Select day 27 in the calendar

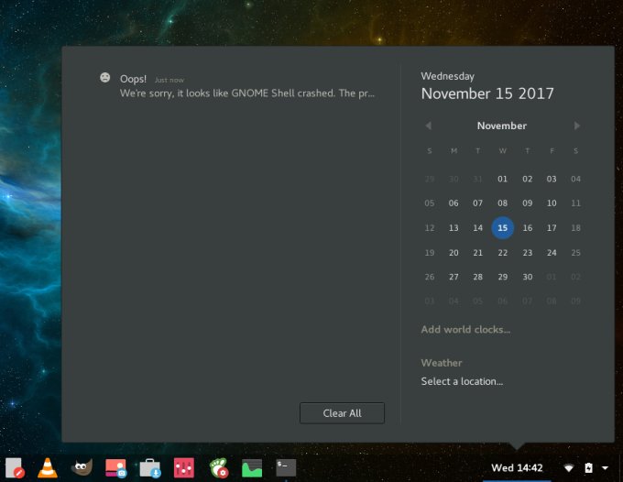[x=454, y=277]
